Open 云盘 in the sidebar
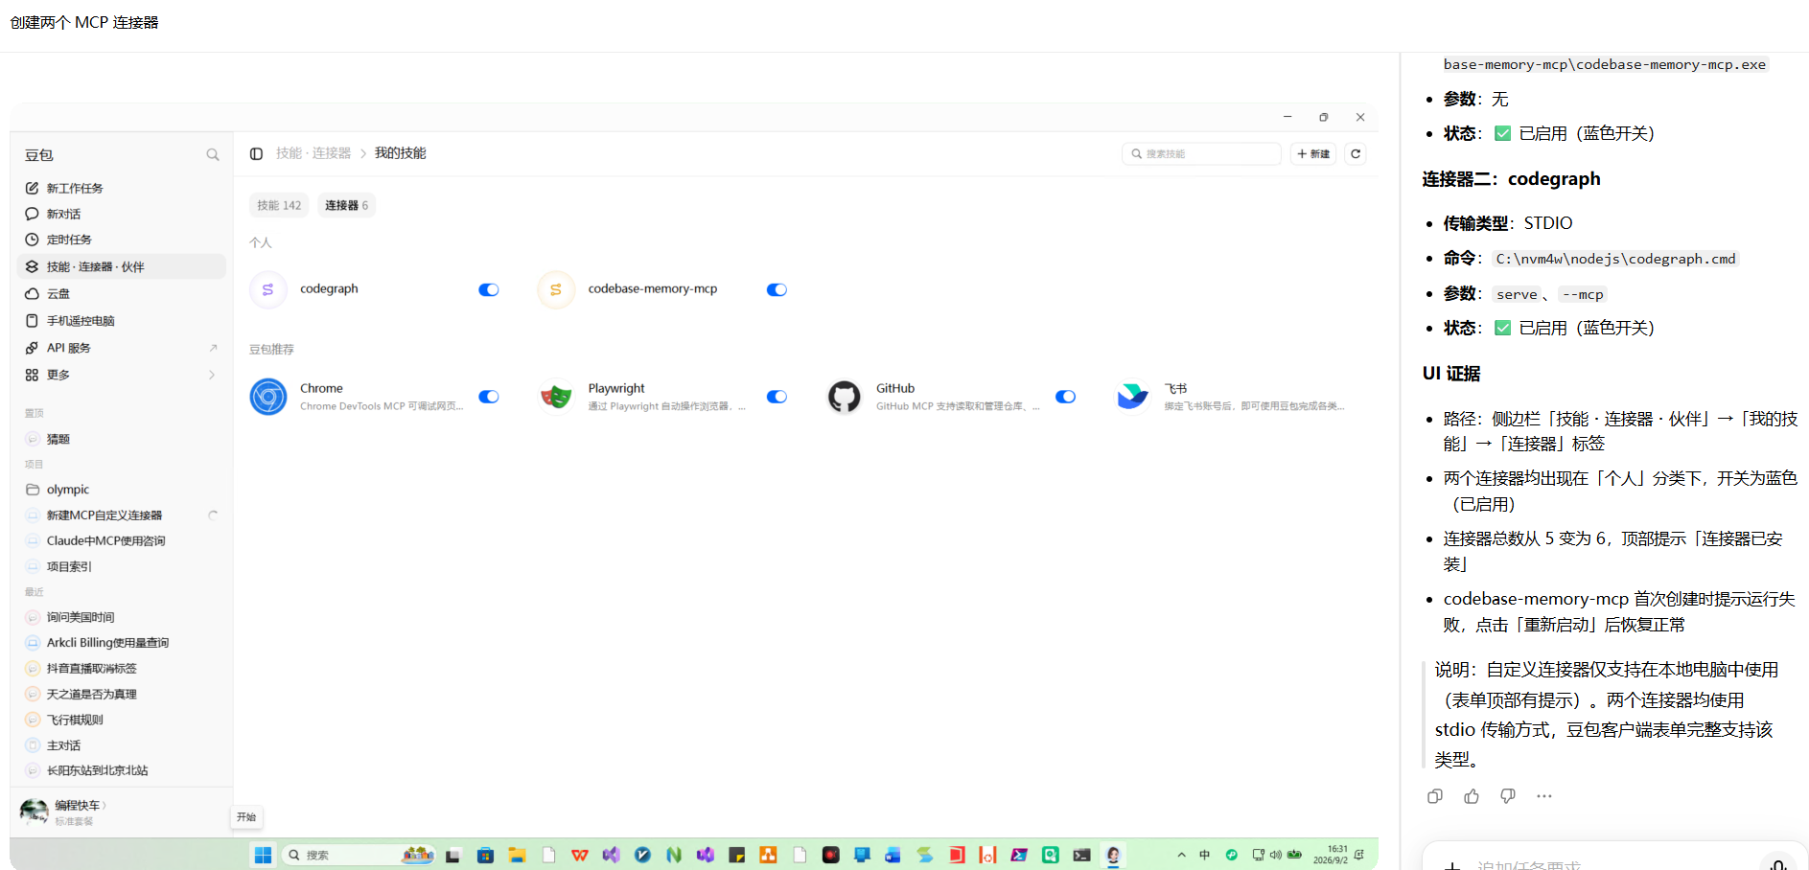Screen dimensions: 1809x870 pos(122,294)
